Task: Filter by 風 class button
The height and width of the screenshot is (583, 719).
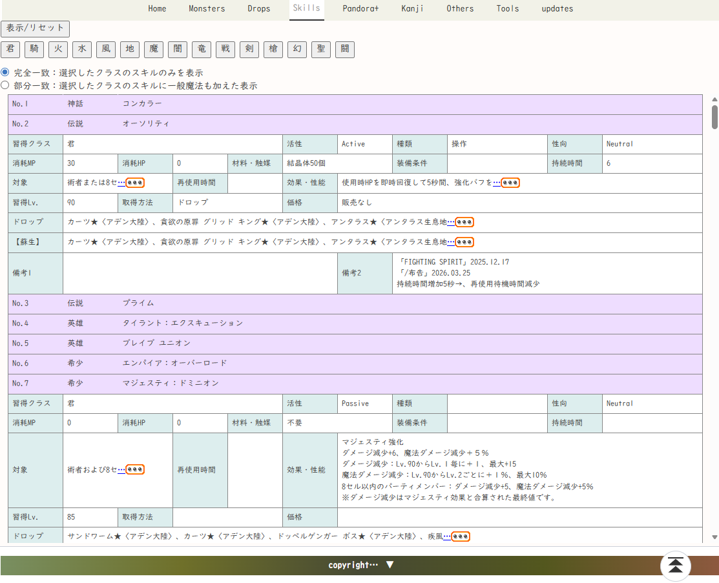Action: [x=106, y=50]
